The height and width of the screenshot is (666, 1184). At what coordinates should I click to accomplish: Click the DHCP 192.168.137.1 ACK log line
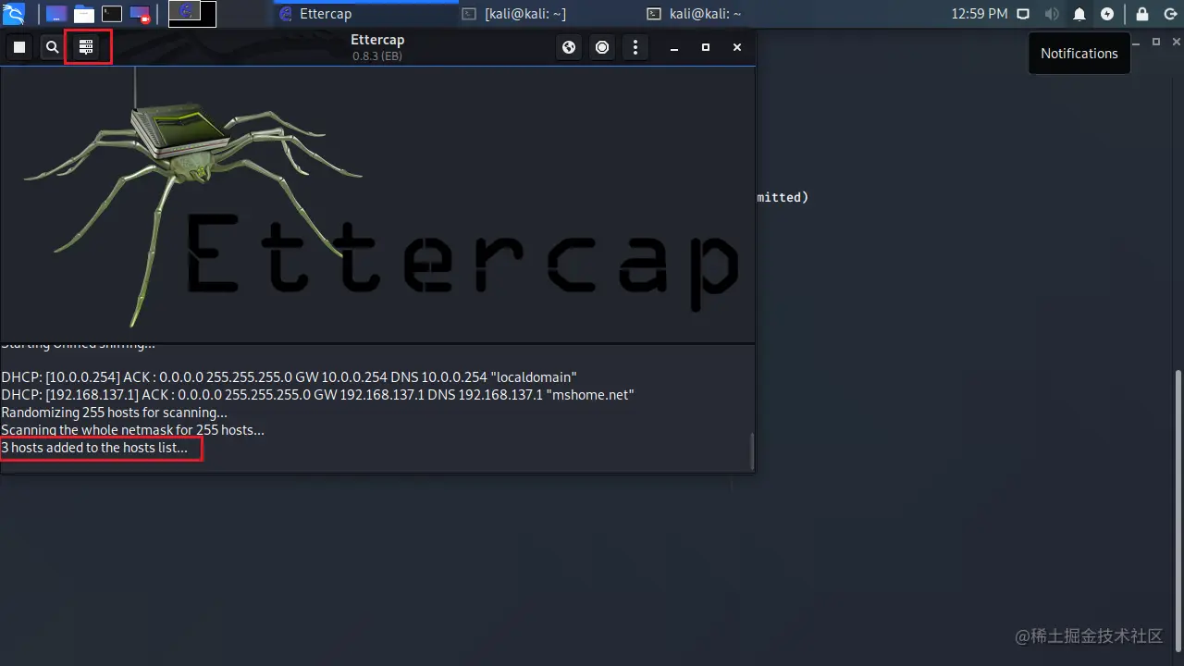pos(317,395)
